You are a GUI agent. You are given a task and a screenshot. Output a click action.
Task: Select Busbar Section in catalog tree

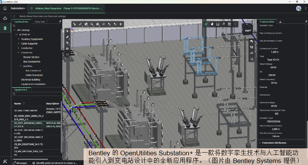[x=31, y=57]
